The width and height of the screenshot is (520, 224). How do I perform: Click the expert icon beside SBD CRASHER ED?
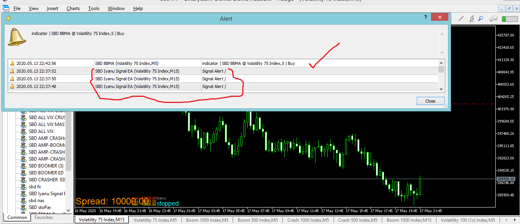(x=23, y=180)
